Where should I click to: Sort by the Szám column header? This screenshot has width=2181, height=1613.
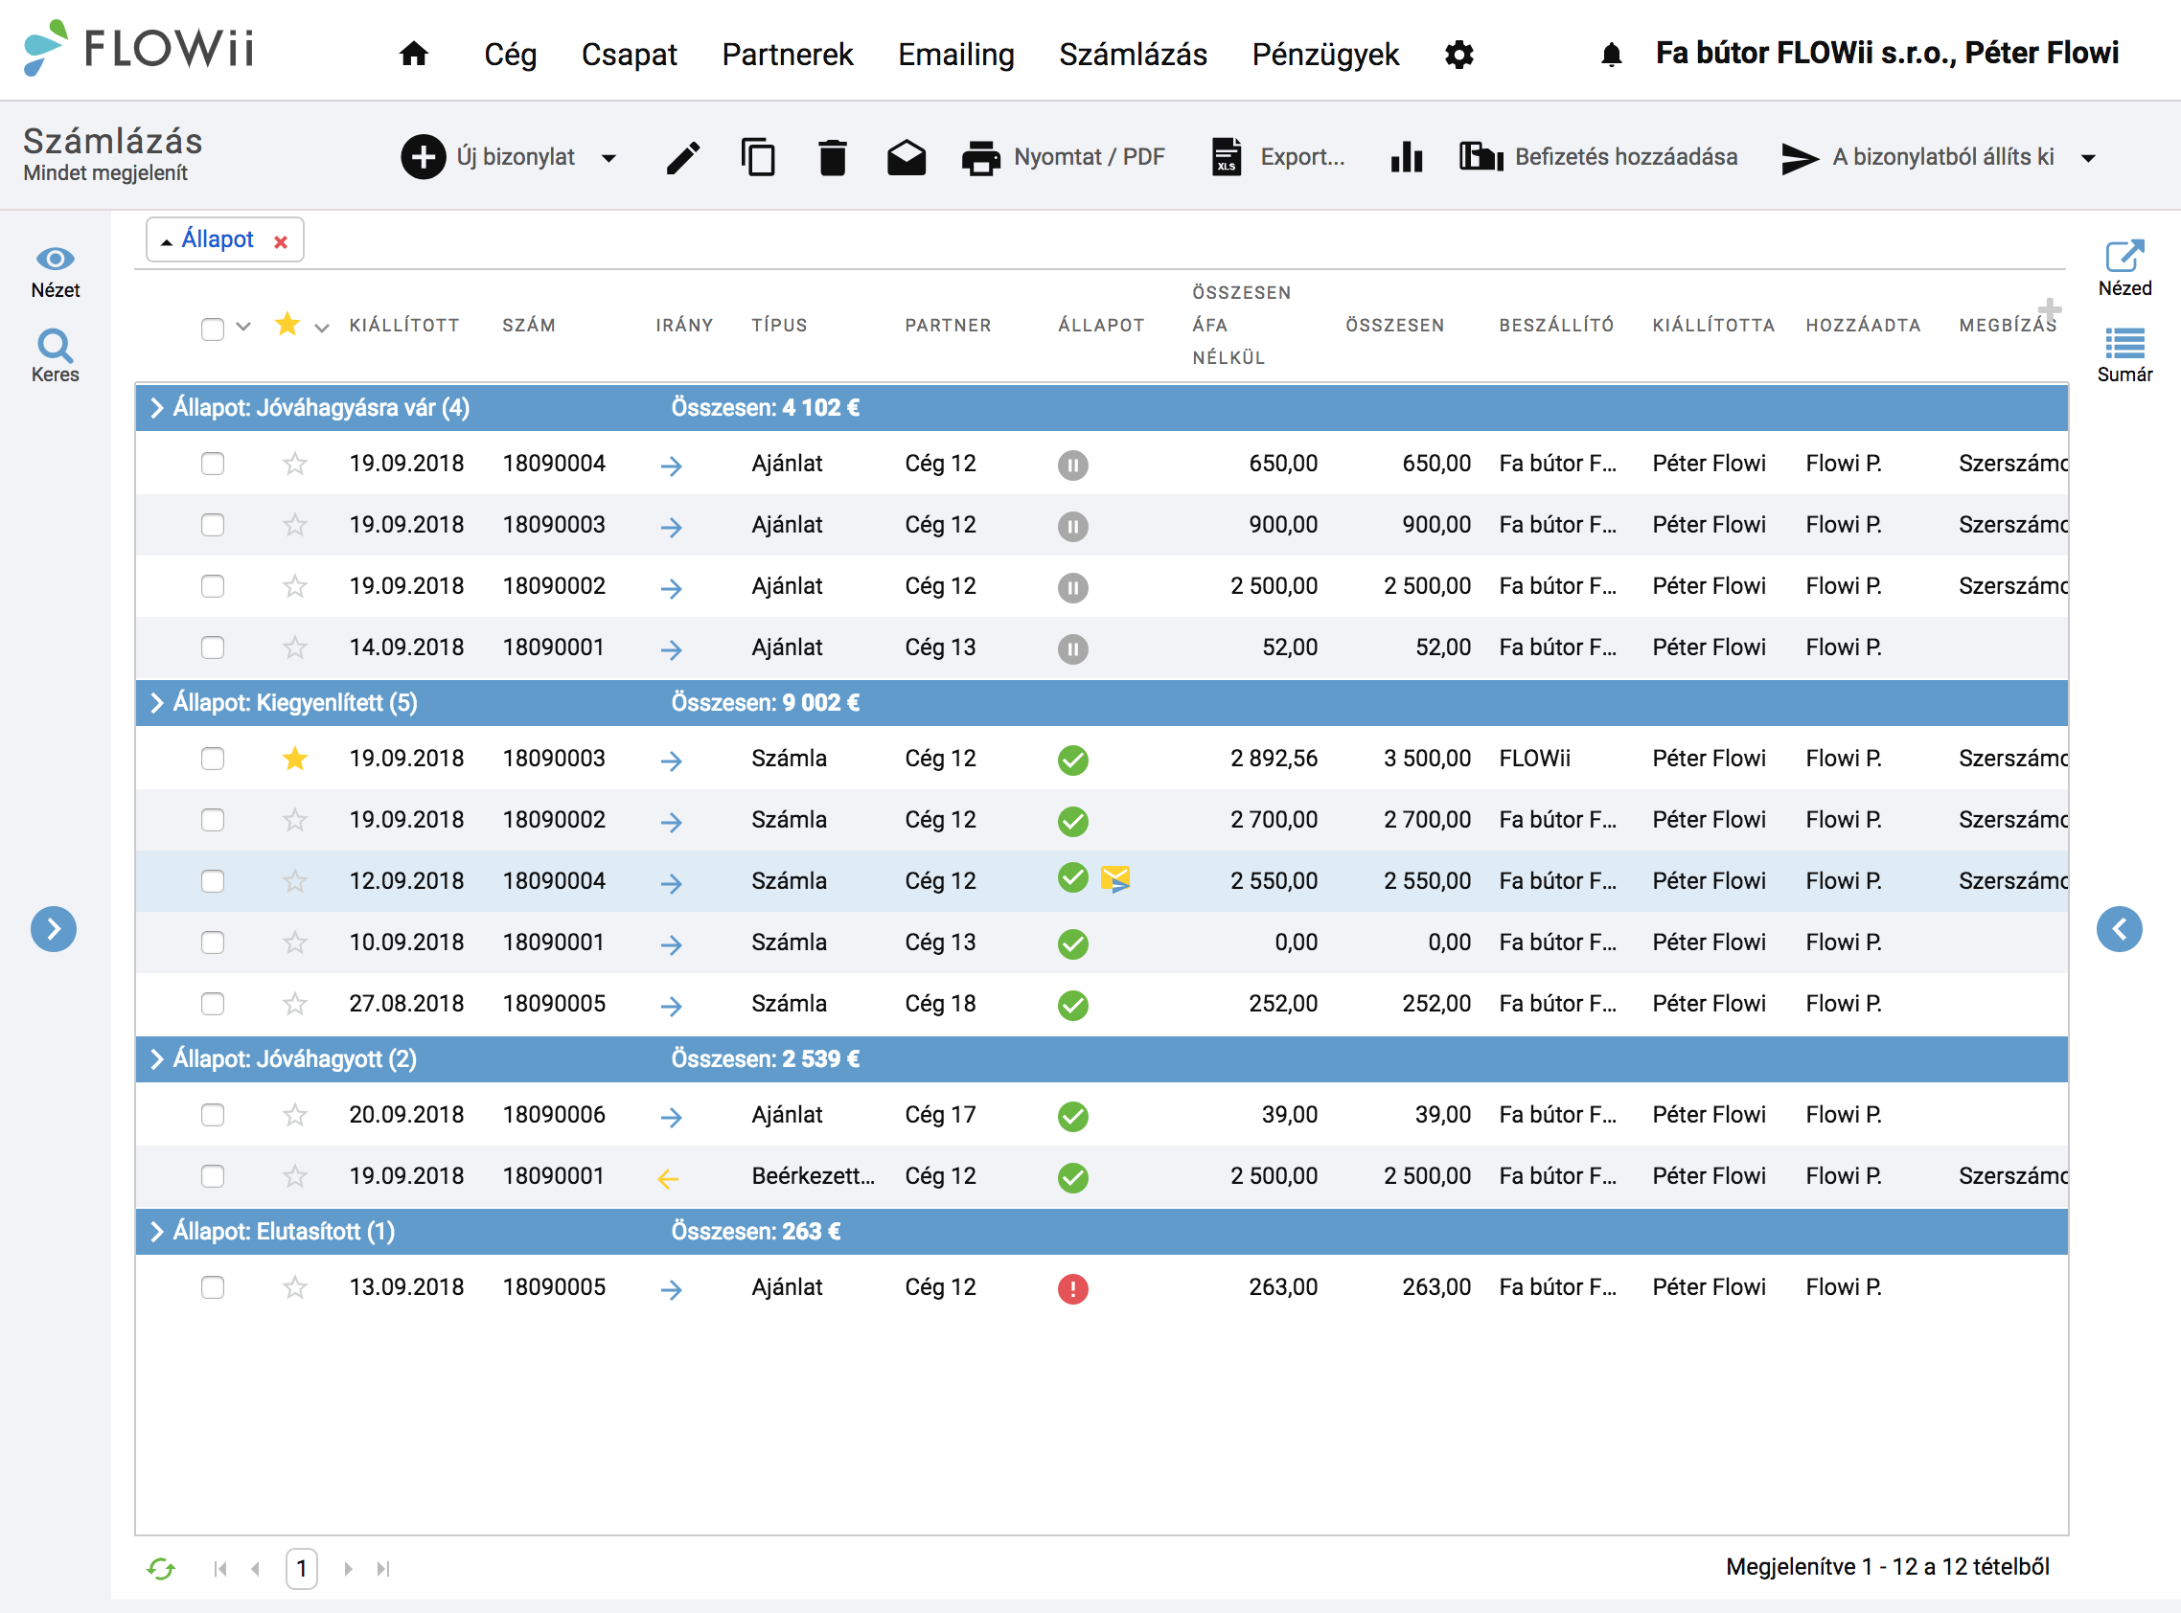528,325
